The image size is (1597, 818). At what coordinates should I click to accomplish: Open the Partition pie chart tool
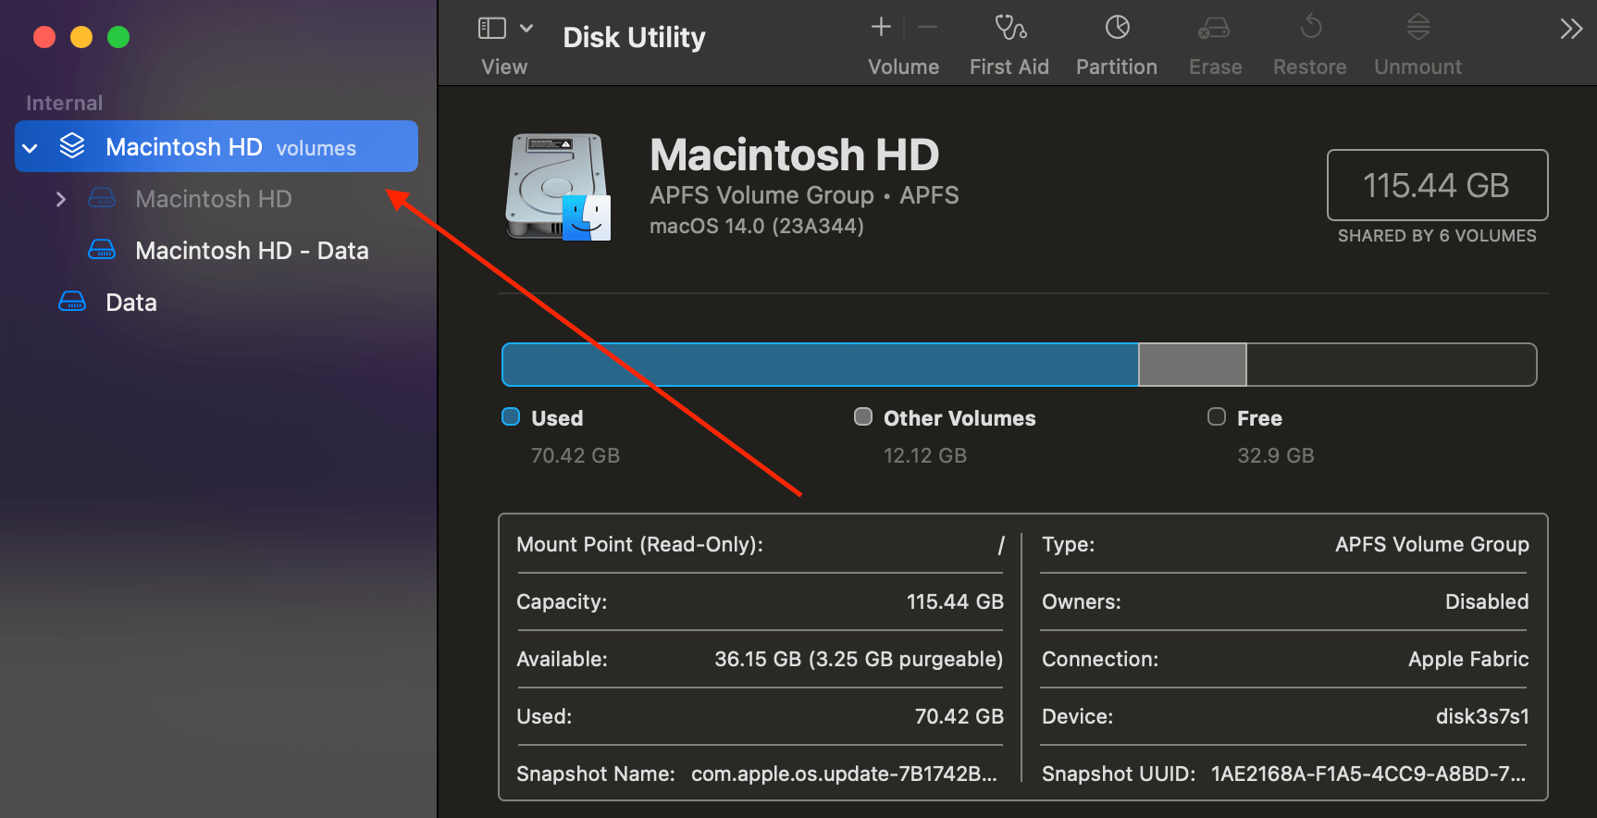(x=1117, y=29)
